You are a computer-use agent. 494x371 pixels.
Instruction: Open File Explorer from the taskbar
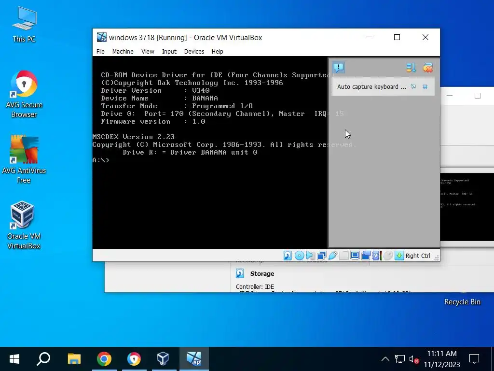click(x=74, y=359)
